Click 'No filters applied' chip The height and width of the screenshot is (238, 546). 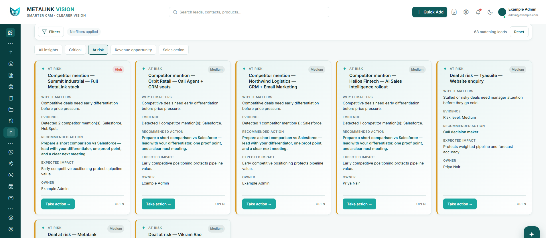[x=84, y=32]
